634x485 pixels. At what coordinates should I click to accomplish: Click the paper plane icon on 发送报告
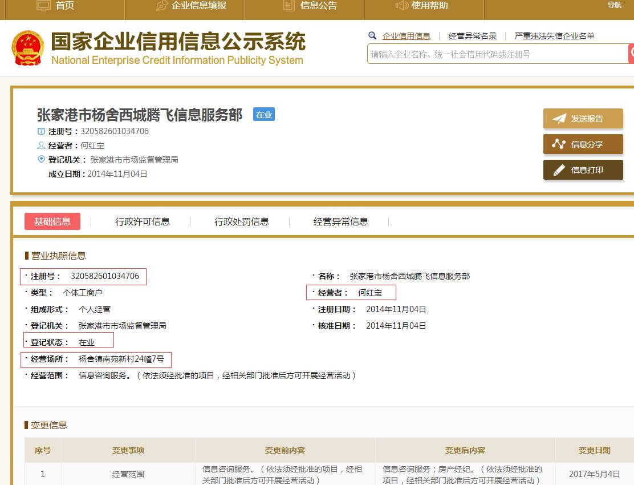[x=559, y=119]
